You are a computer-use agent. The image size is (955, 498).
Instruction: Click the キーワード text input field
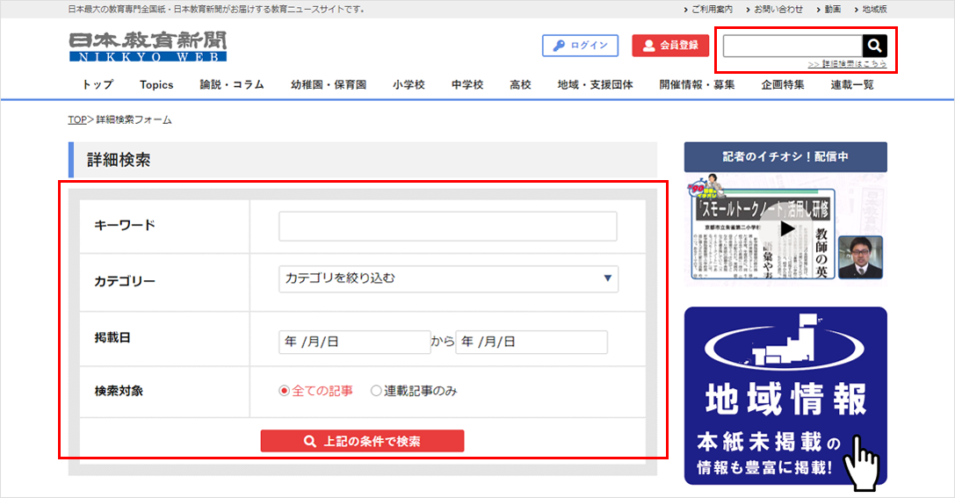click(x=447, y=226)
